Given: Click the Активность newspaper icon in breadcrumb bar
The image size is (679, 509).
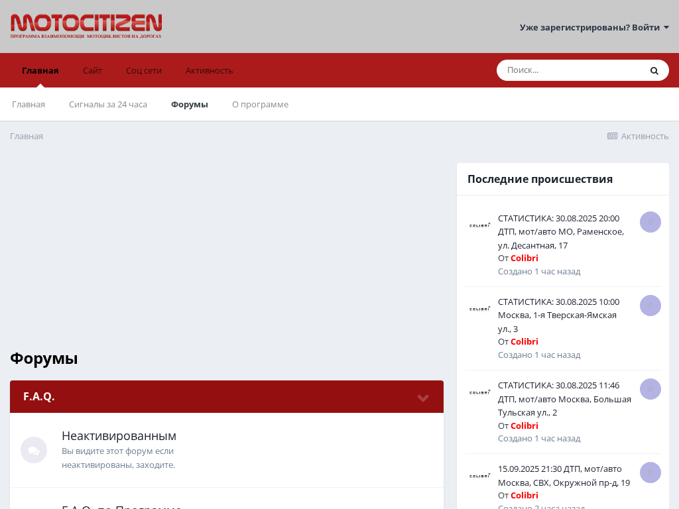Looking at the screenshot, I should coord(612,136).
